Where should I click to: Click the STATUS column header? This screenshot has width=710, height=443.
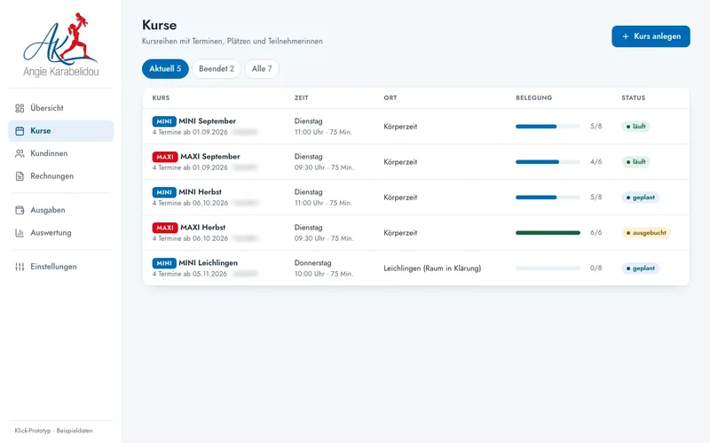(634, 97)
